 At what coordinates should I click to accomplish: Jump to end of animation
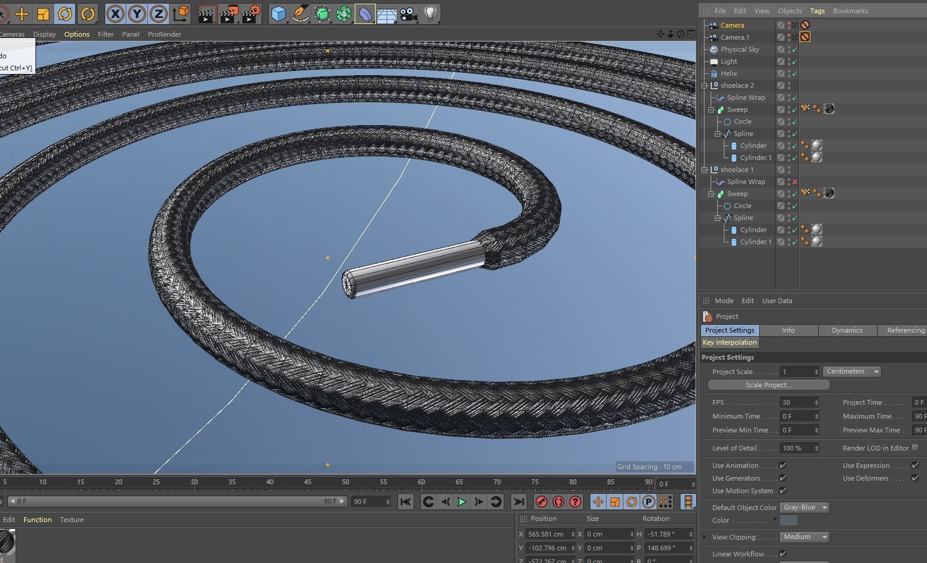[x=519, y=502]
